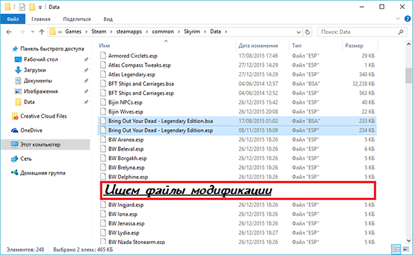Image resolution: width=413 pixels, height=255 pixels.
Task: Open the Файл ribbon tab
Action: pos(12,19)
